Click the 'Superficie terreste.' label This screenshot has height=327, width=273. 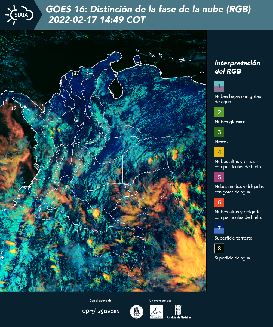coord(234,238)
